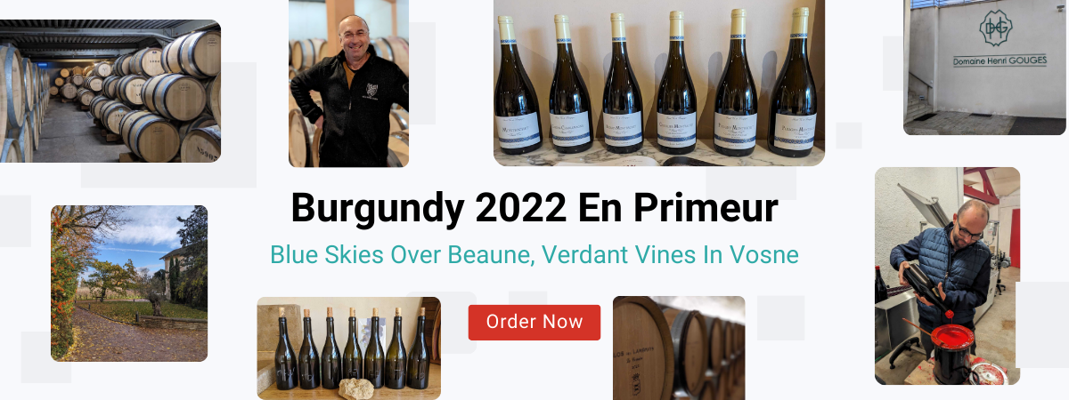Click the Burgundy 2022 En Primeur headline

pos(534,208)
